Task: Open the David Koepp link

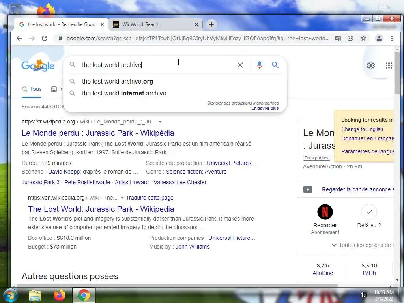Action: [x=64, y=172]
